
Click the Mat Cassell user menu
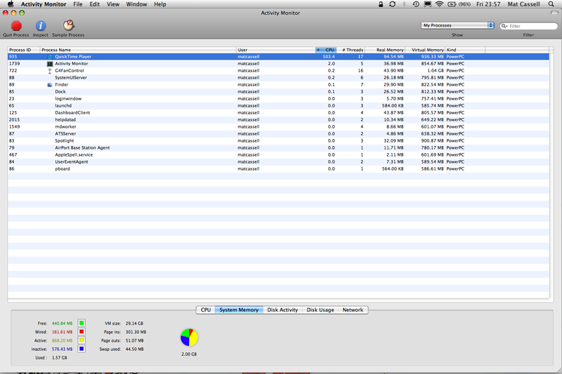pyautogui.click(x=523, y=4)
